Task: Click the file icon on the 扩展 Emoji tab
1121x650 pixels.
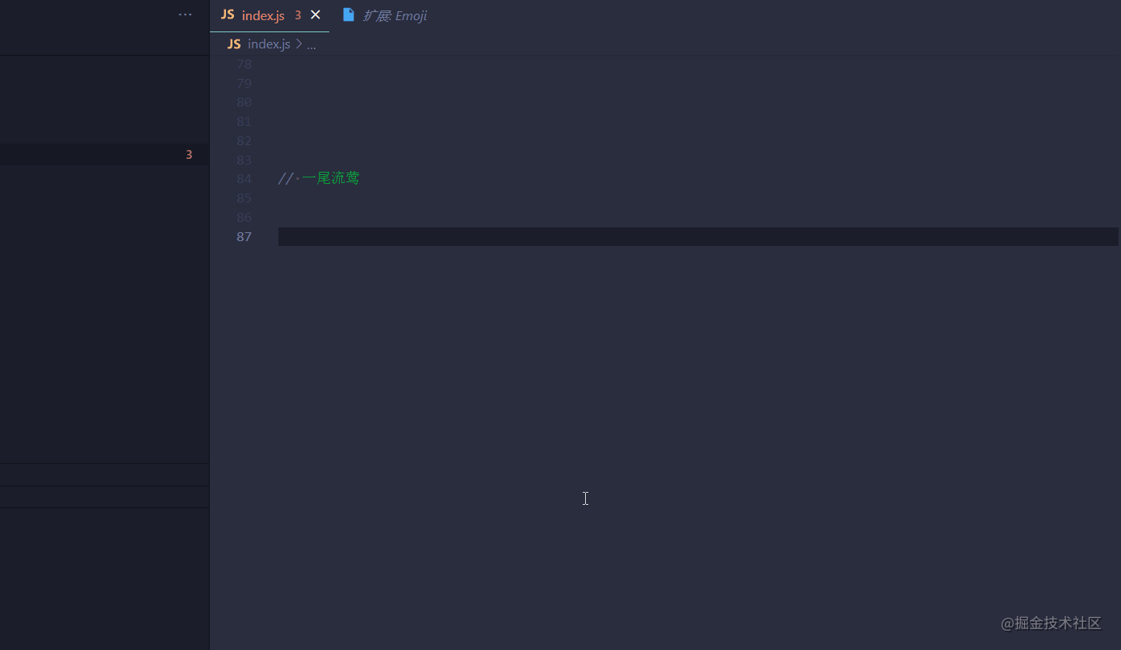Action: (348, 14)
